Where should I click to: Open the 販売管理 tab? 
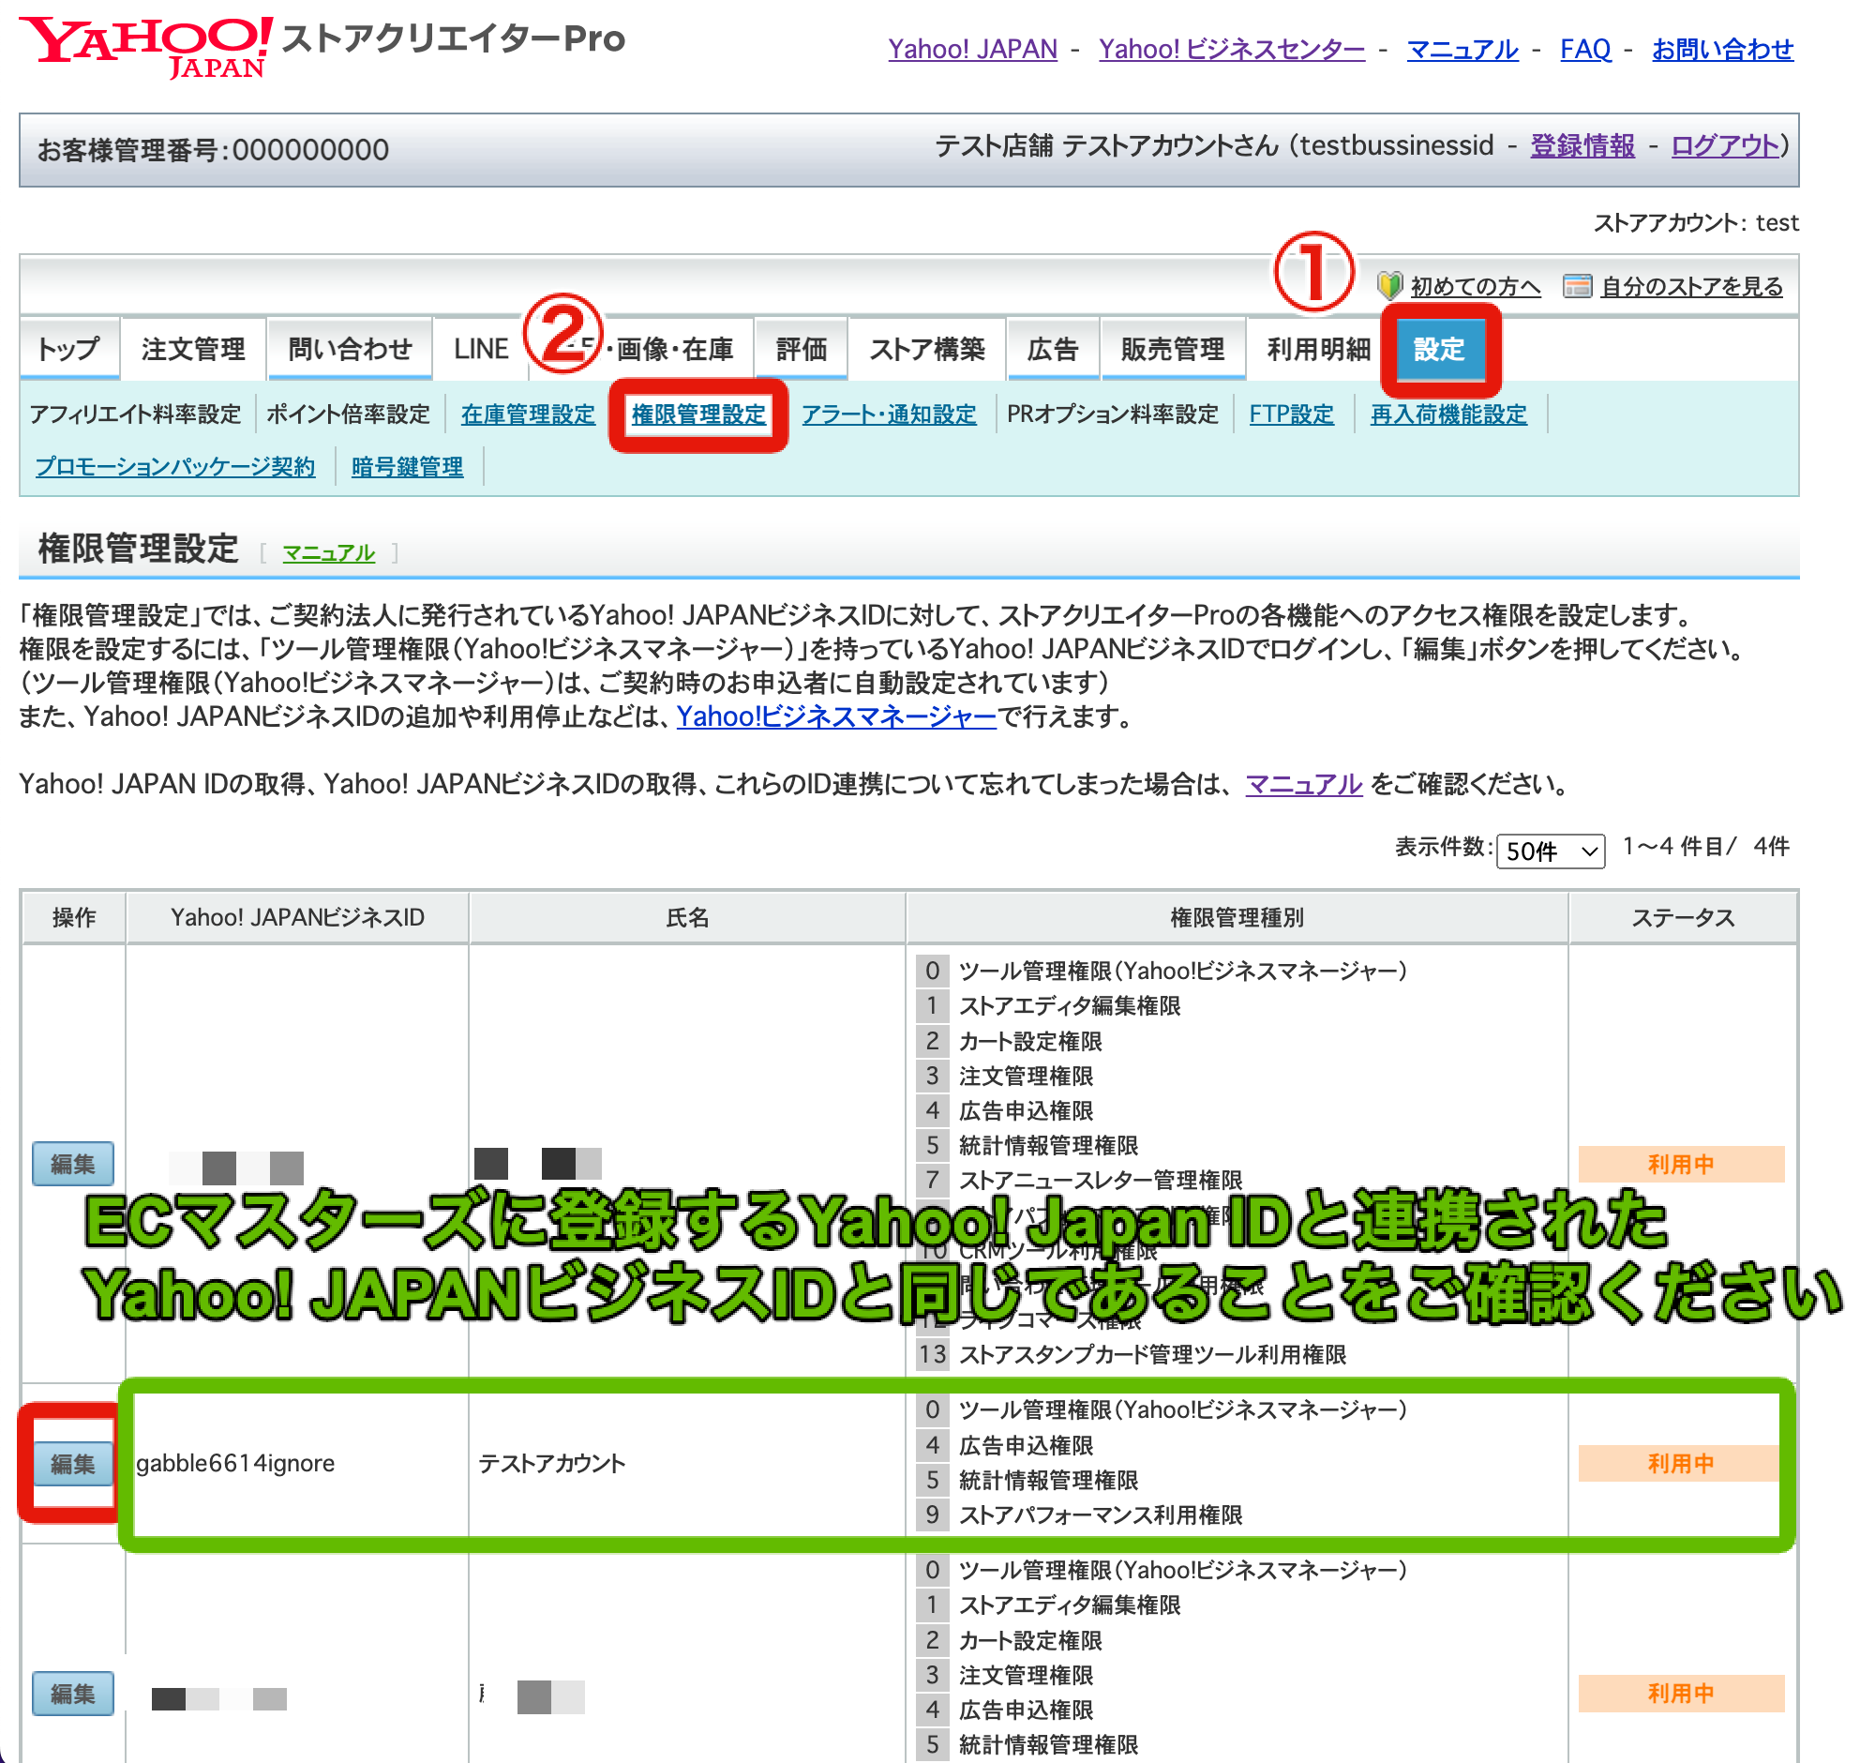pos(1173,349)
